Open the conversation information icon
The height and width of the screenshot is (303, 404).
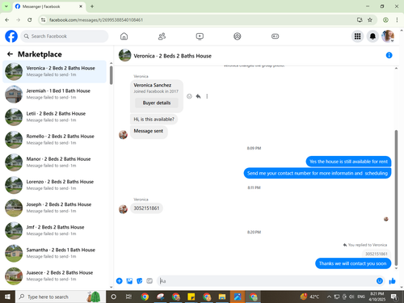pos(389,55)
